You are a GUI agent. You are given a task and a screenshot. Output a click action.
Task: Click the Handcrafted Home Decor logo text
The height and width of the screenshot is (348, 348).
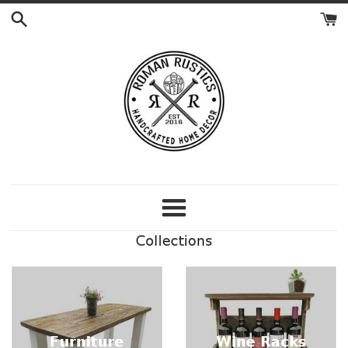tap(174, 129)
